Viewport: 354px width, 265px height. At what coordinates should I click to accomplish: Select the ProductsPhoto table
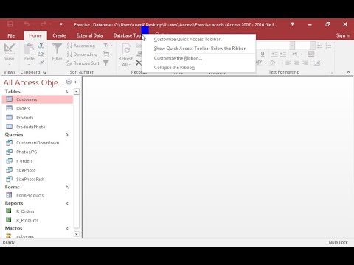click(x=38, y=127)
